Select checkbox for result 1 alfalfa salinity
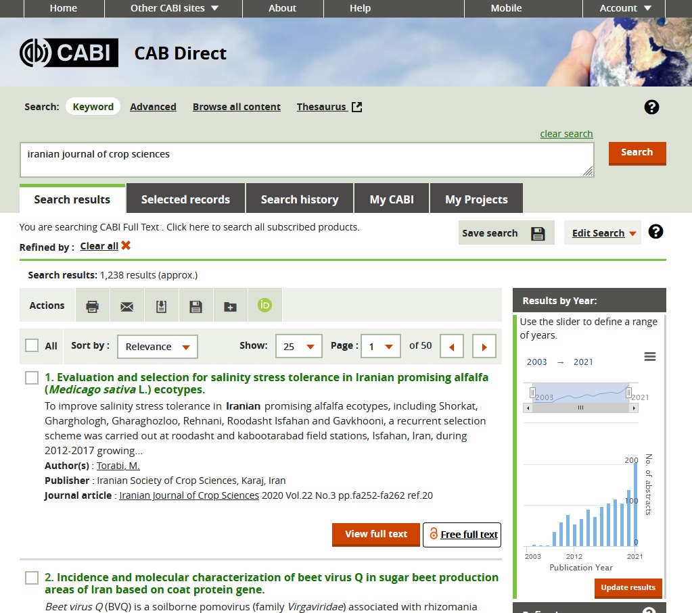Image resolution: width=692 pixels, height=613 pixels. (x=32, y=378)
